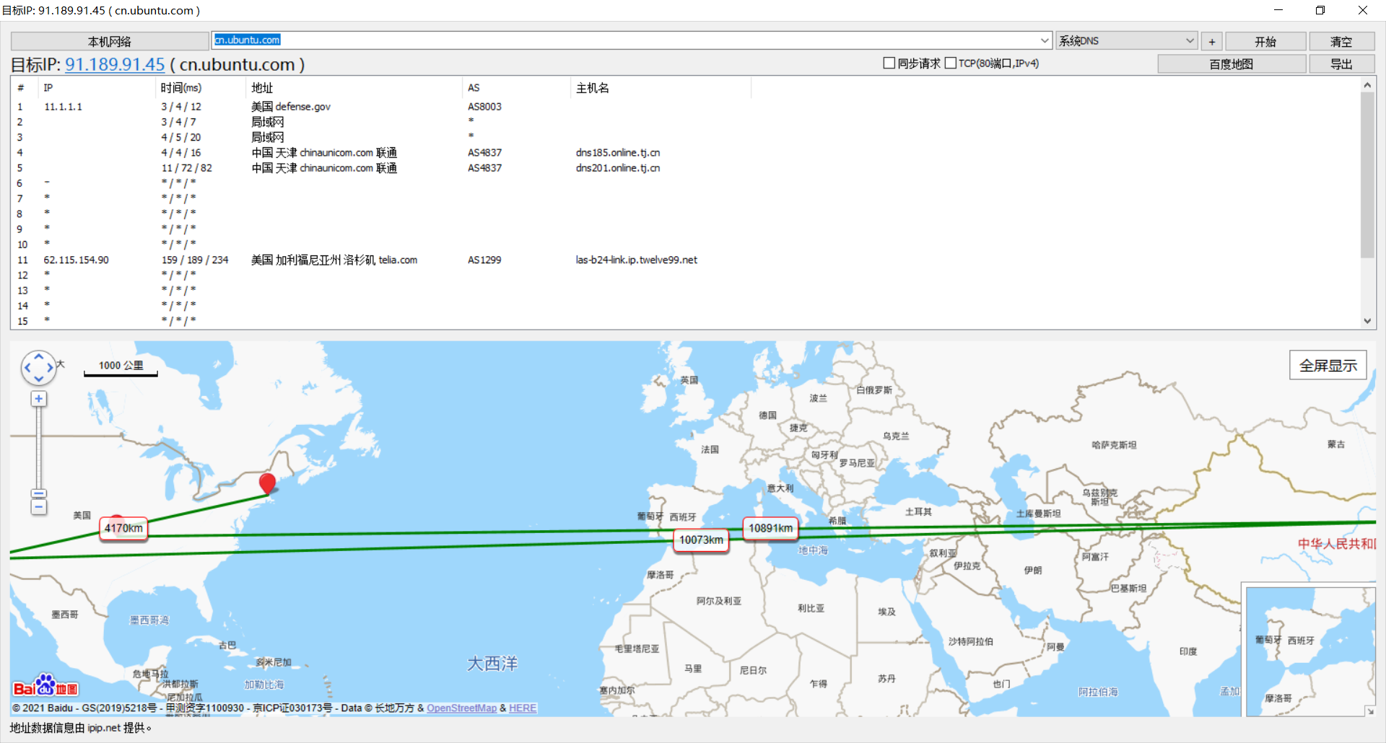Pan the map up with the arrow
The height and width of the screenshot is (743, 1386).
pyautogui.click(x=39, y=356)
